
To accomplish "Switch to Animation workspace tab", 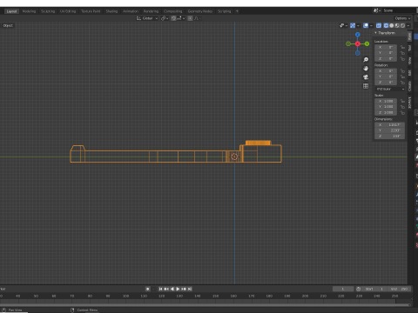I will click(131, 11).
